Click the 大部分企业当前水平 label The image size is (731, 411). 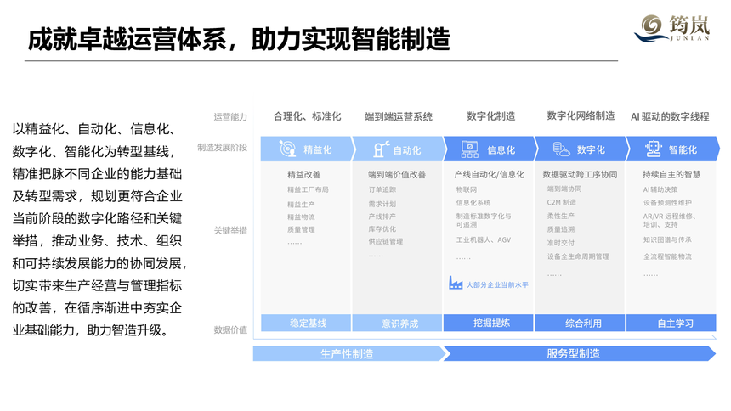click(497, 284)
